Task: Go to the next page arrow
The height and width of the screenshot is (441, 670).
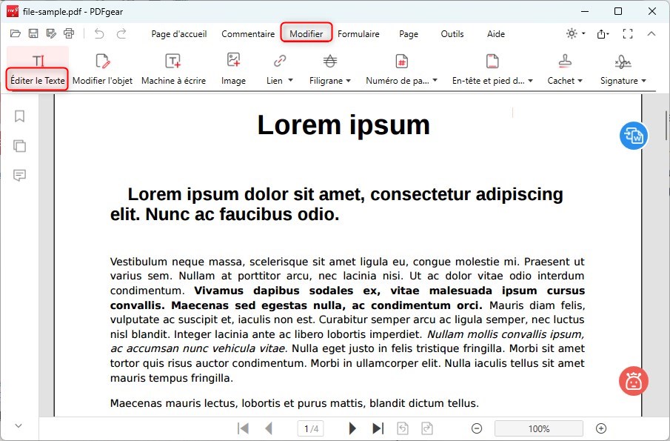Action: [x=352, y=428]
